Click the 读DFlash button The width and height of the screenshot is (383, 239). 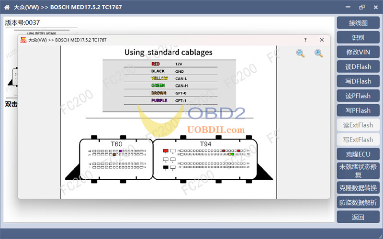pyautogui.click(x=358, y=67)
